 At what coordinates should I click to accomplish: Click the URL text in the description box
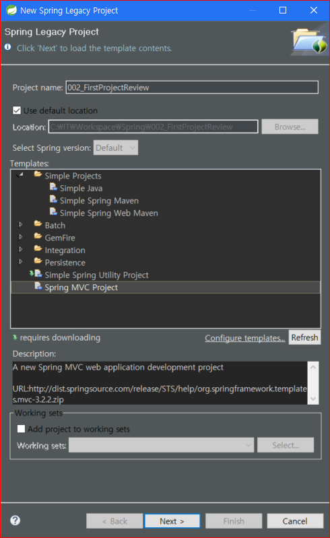pyautogui.click(x=160, y=394)
